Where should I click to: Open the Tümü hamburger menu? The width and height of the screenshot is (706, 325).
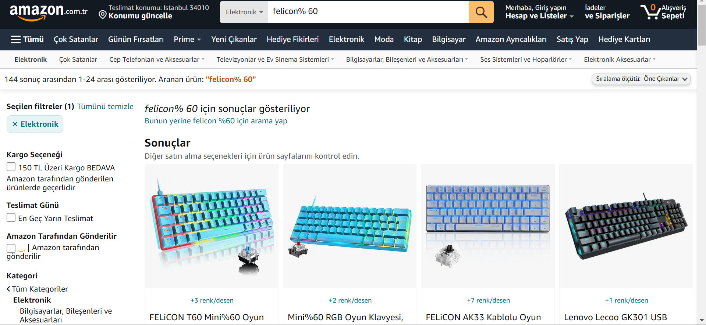coord(27,39)
